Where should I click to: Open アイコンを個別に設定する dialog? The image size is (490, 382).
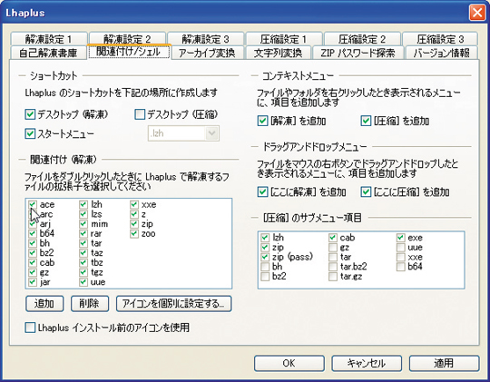[173, 304]
